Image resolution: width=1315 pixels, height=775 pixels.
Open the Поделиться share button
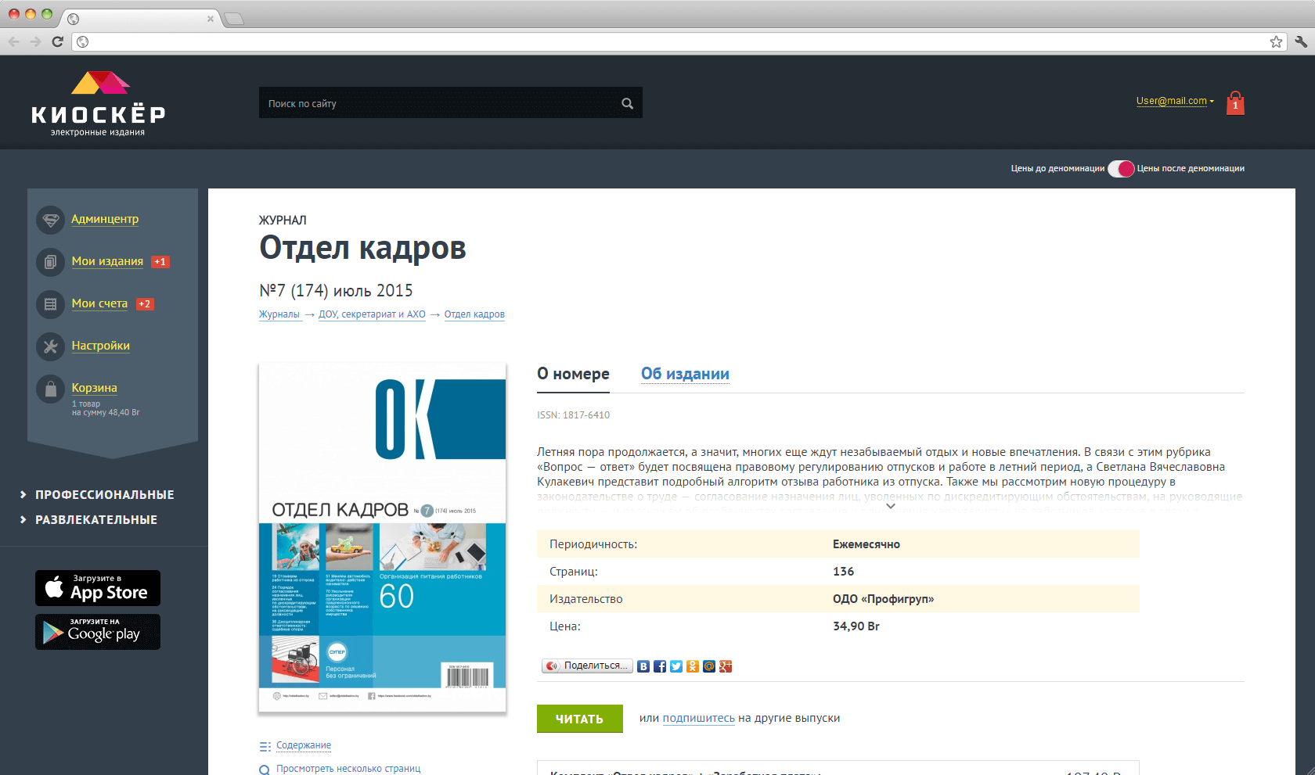point(587,666)
